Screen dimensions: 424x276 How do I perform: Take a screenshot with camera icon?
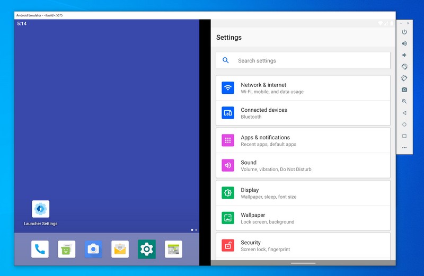coord(404,90)
